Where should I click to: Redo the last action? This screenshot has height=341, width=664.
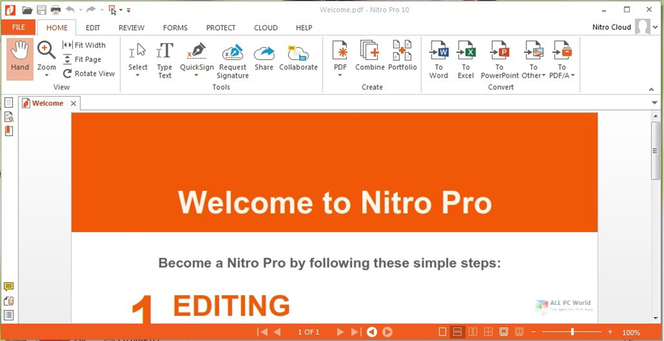point(91,10)
